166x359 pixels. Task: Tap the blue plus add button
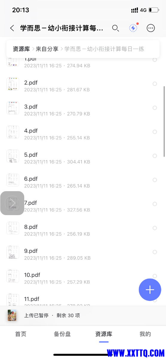pyautogui.click(x=150, y=290)
